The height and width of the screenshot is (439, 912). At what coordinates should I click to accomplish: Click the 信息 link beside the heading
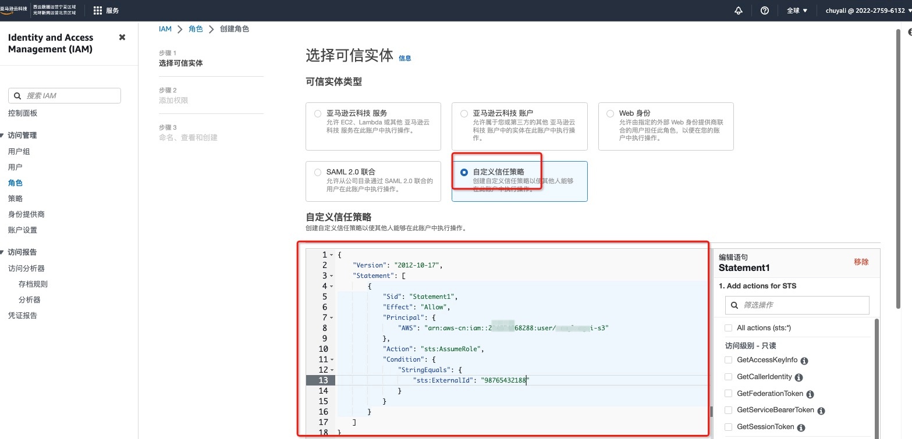(405, 58)
